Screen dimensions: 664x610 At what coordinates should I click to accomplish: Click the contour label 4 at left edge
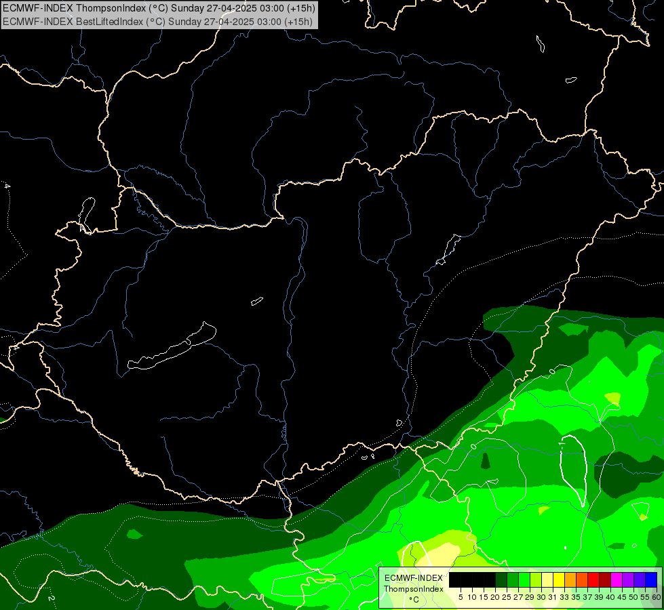[x=7, y=186]
